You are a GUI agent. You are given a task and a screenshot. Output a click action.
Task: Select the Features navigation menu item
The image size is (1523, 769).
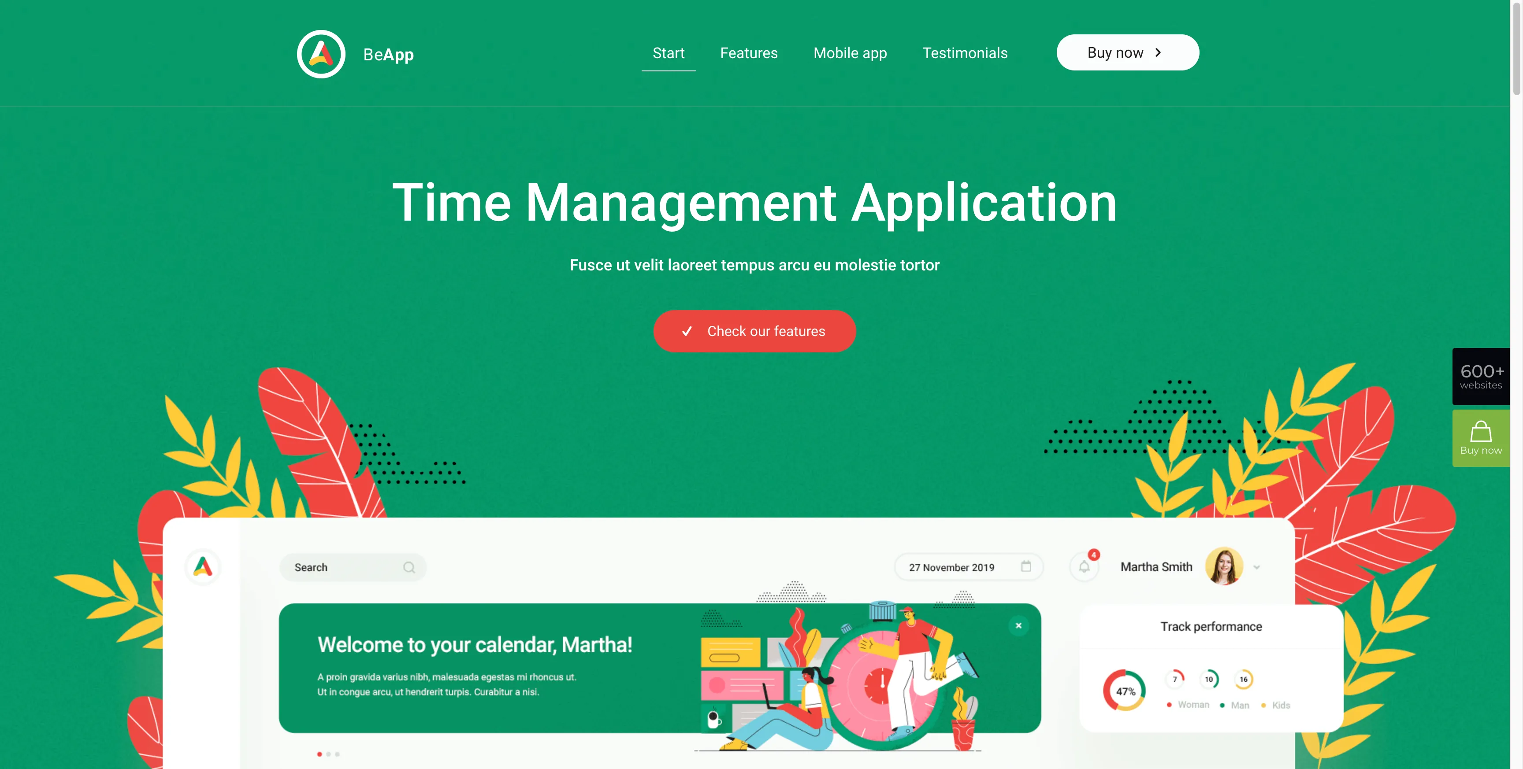coord(749,52)
